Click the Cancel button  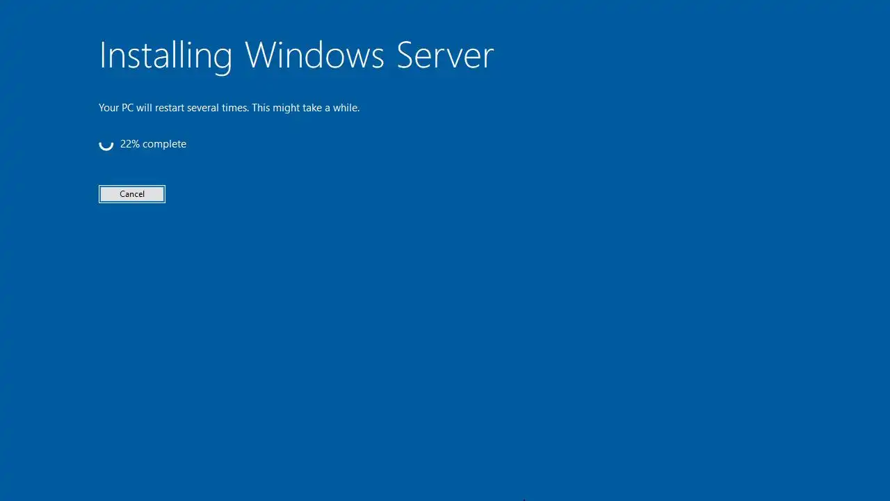click(x=132, y=194)
